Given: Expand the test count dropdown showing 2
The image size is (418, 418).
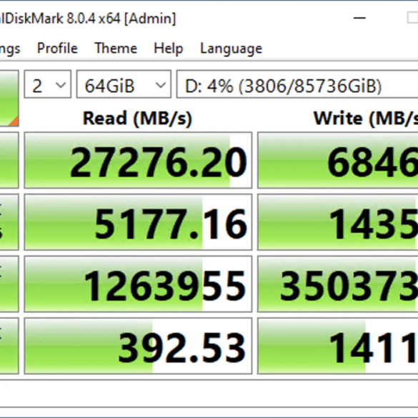Looking at the screenshot, I should (x=48, y=84).
